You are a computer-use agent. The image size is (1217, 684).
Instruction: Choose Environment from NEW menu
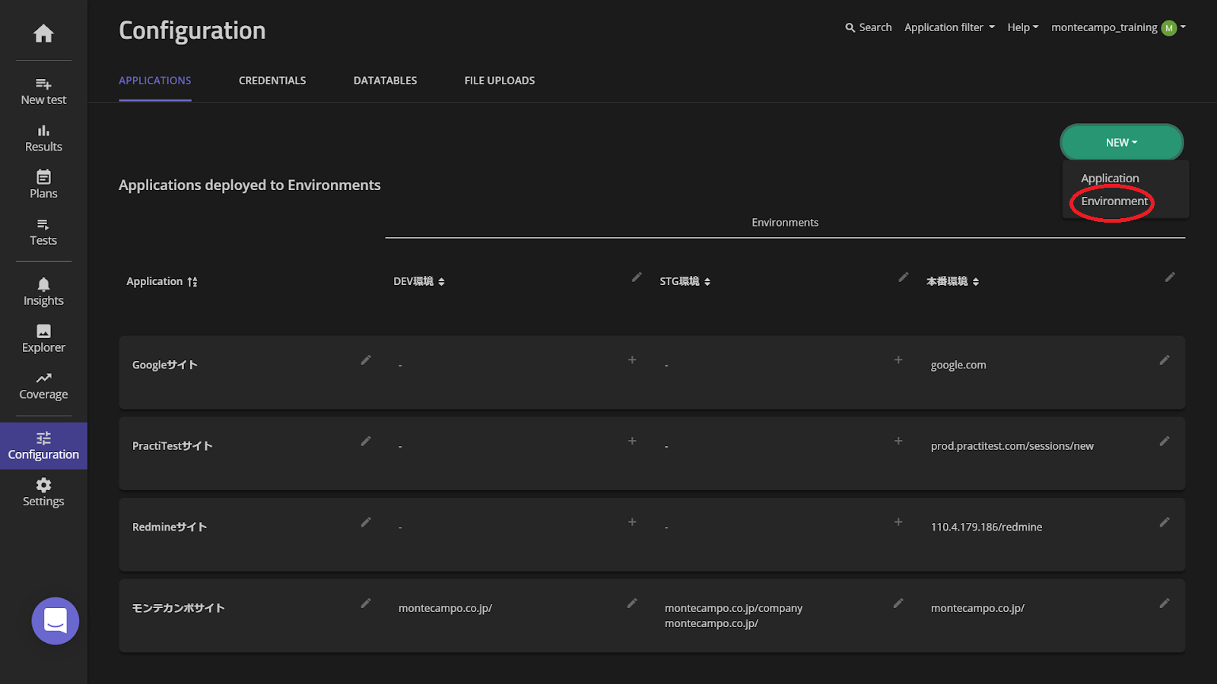1114,201
